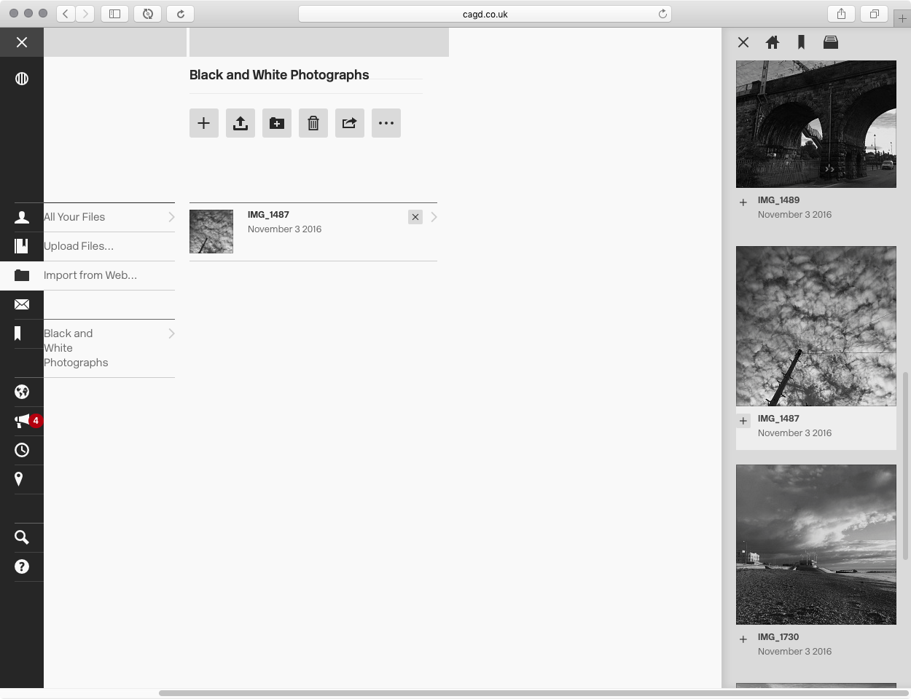This screenshot has width=911, height=699.
Task: Reload the page from the address bar
Action: pyautogui.click(x=662, y=14)
